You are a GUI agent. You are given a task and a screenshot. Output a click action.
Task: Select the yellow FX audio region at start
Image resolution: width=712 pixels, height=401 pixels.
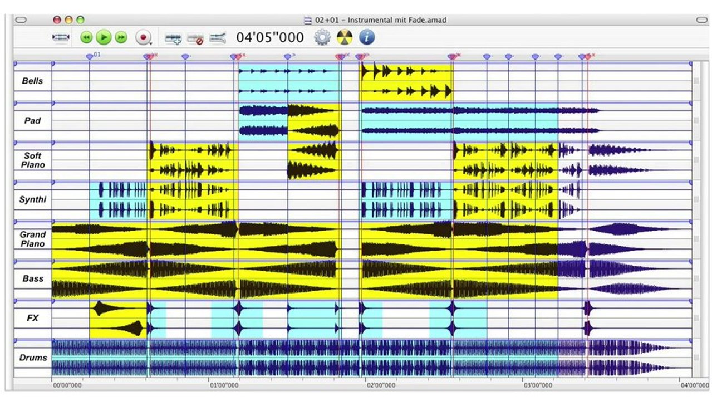(x=118, y=319)
